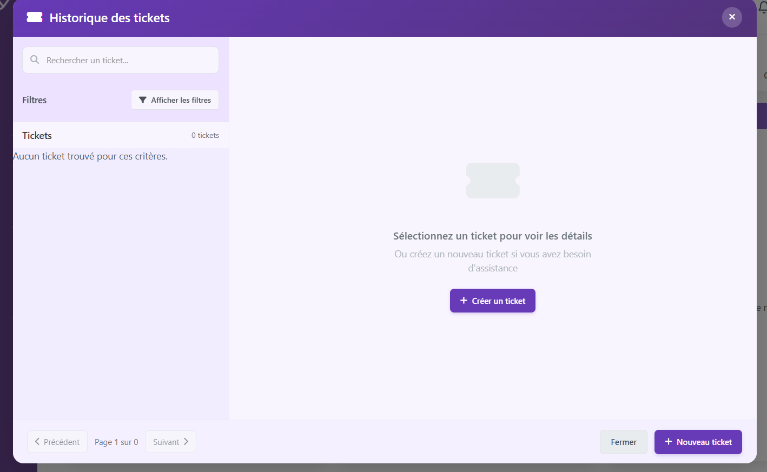767x472 pixels.
Task: Select the "Tickets" panel header
Action: tap(37, 135)
